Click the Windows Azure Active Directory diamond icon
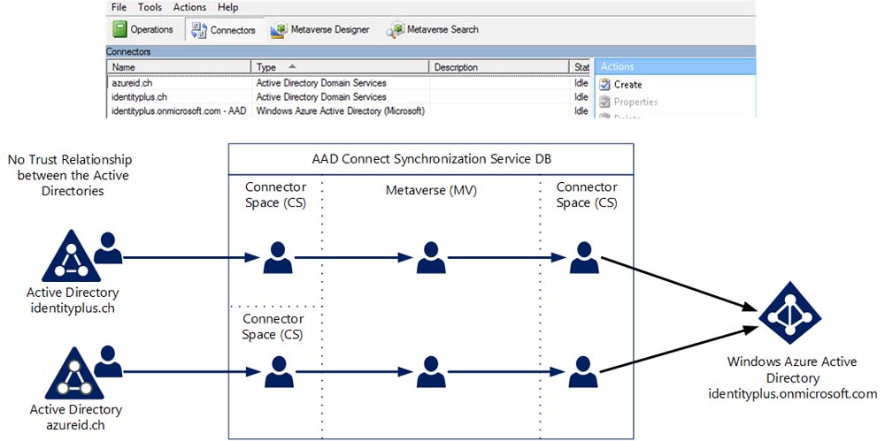The image size is (885, 441). click(x=789, y=313)
